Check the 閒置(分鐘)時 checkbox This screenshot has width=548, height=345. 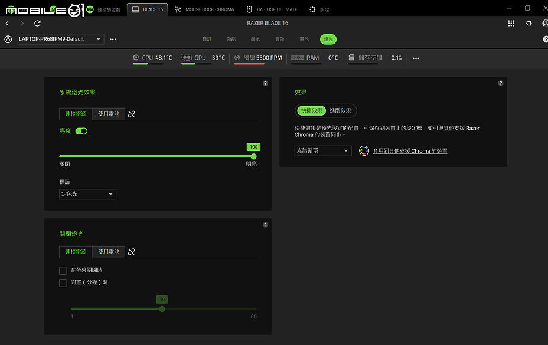(x=63, y=282)
